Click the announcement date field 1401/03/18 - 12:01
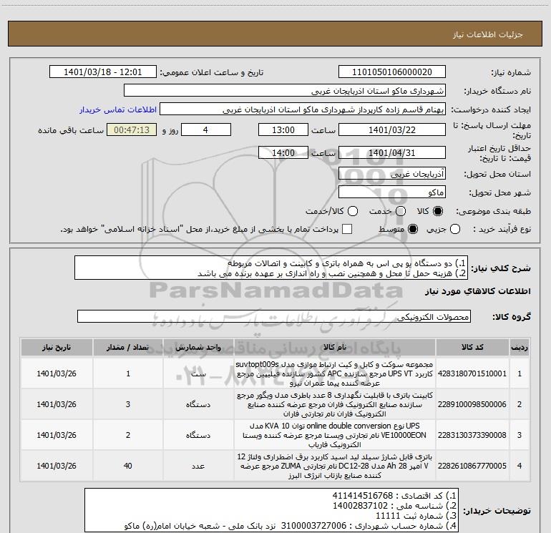 [x=102, y=72]
